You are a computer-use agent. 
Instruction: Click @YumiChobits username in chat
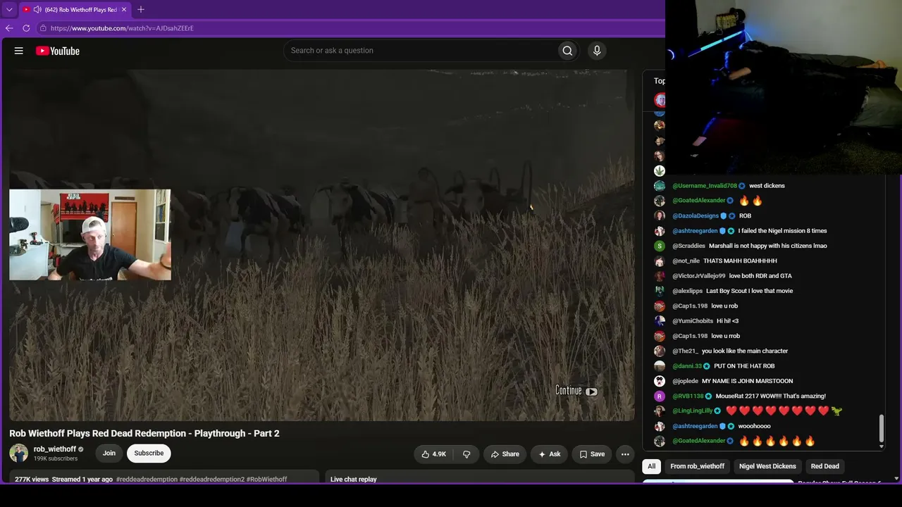coord(693,321)
